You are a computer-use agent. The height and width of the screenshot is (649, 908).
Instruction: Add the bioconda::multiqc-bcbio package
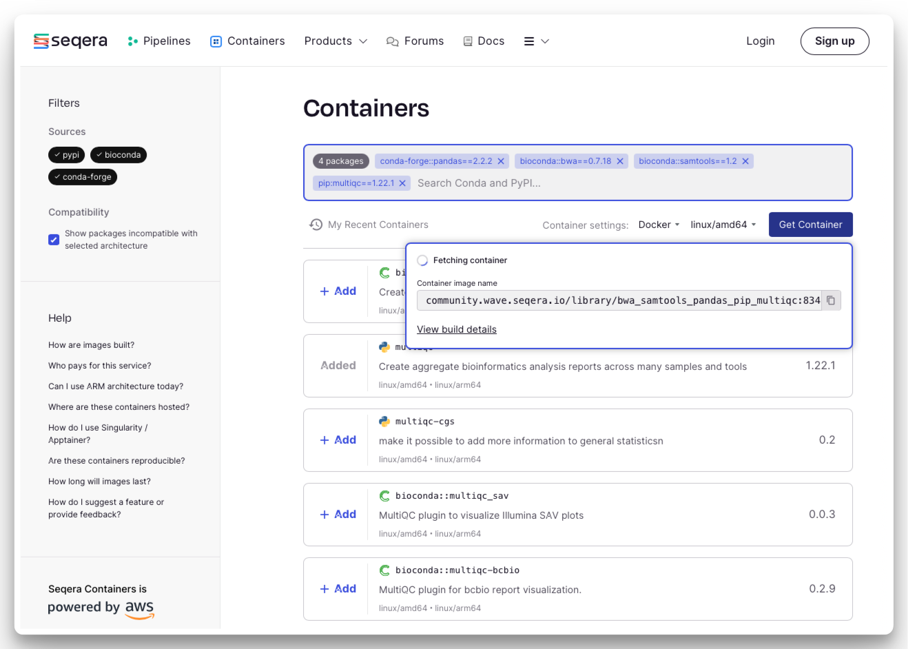338,589
